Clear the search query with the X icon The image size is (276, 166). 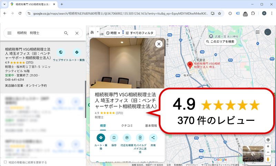(77, 33)
